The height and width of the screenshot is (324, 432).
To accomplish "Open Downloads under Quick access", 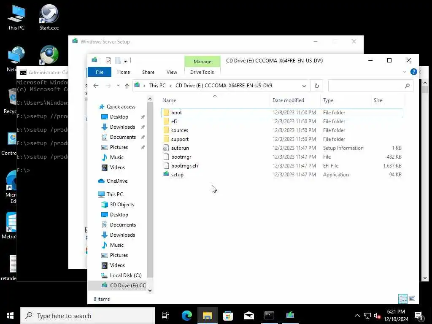I will 122,127.
